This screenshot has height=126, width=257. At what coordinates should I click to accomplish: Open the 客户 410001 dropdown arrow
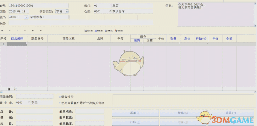26,17
